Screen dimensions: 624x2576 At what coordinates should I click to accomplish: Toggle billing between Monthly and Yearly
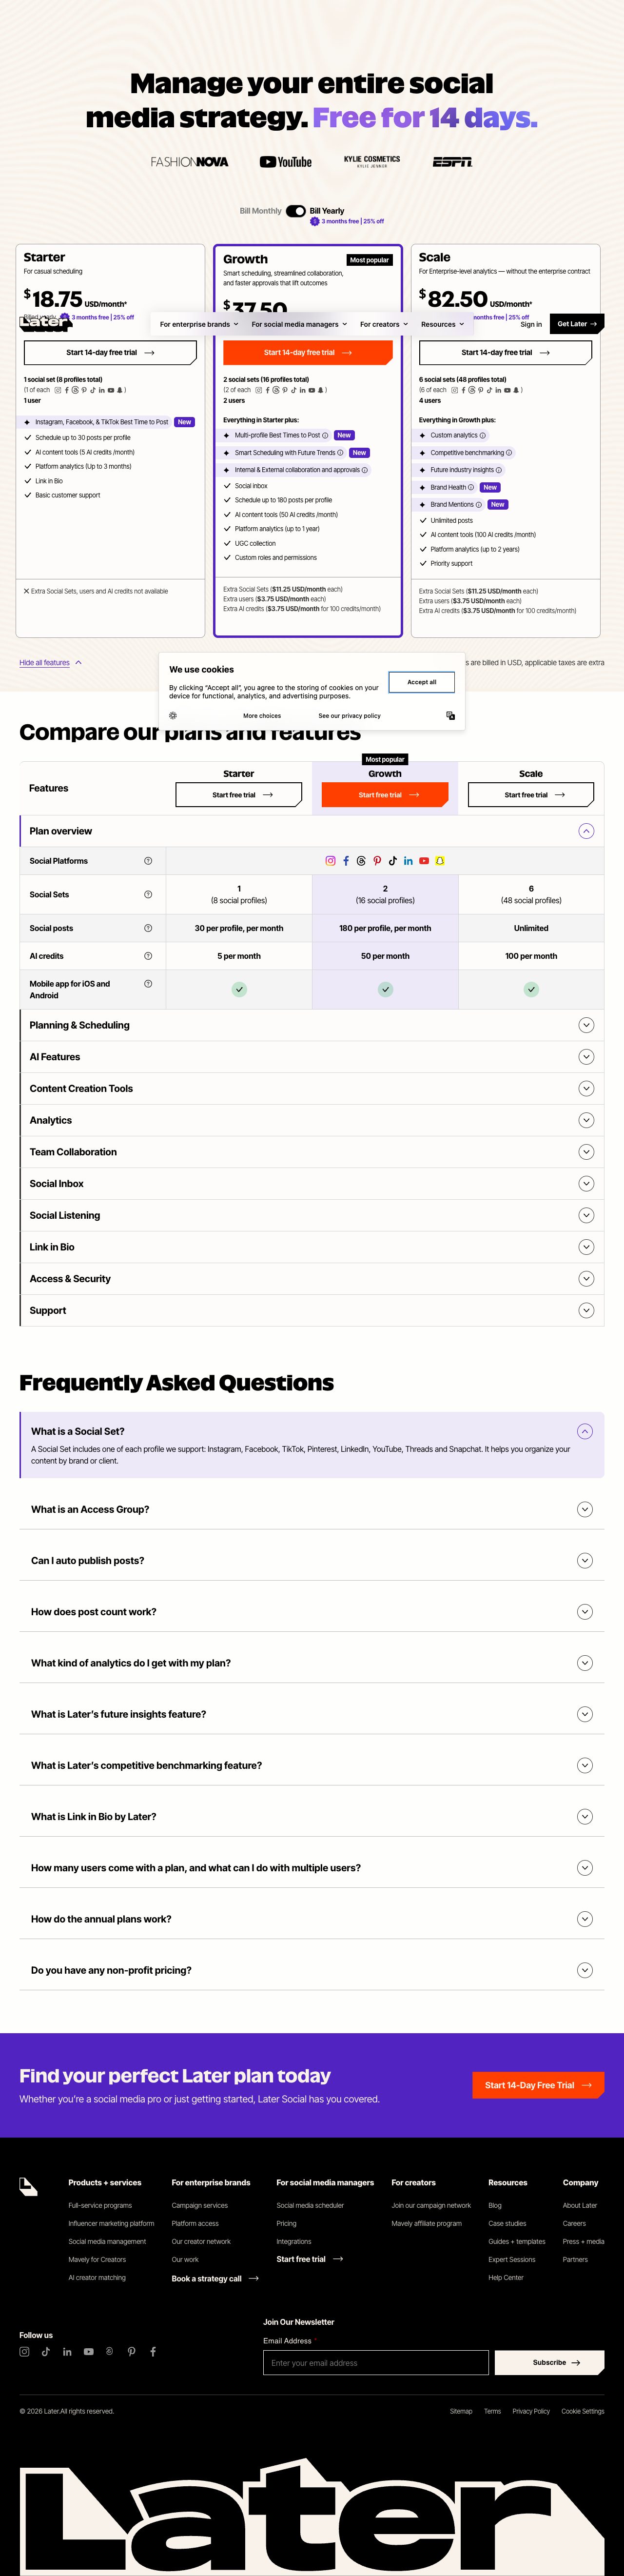(296, 211)
